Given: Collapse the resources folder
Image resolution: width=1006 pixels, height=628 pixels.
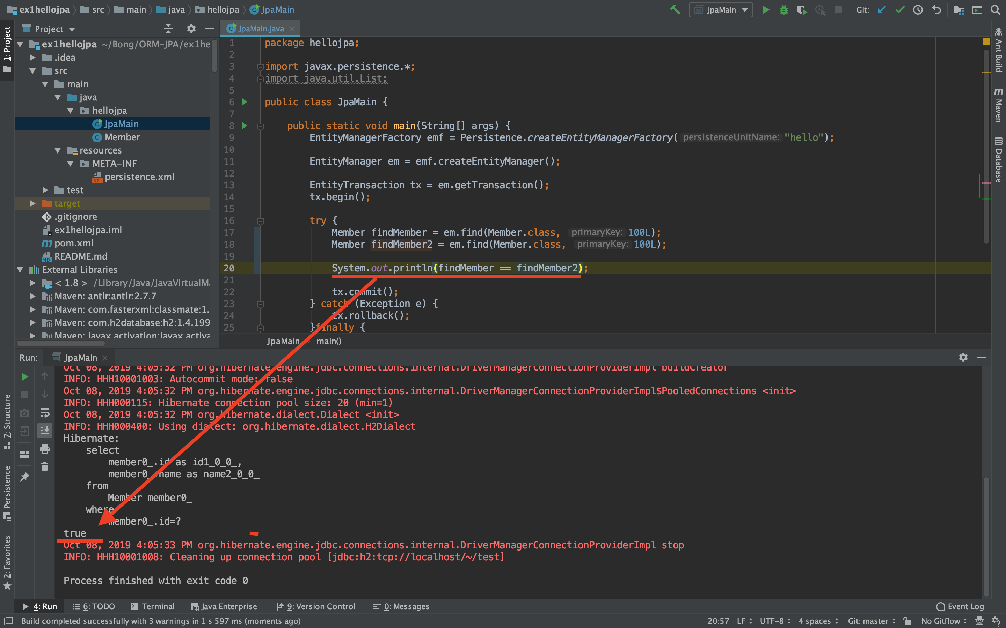Looking at the screenshot, I should pyautogui.click(x=58, y=150).
